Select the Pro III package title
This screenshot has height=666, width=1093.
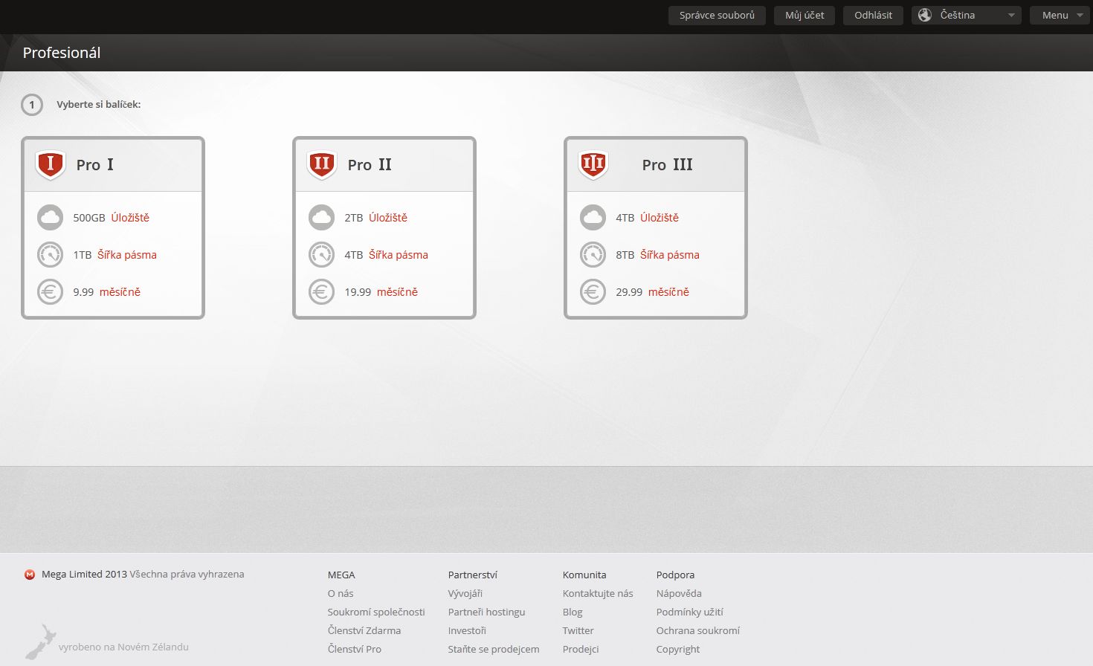point(668,165)
